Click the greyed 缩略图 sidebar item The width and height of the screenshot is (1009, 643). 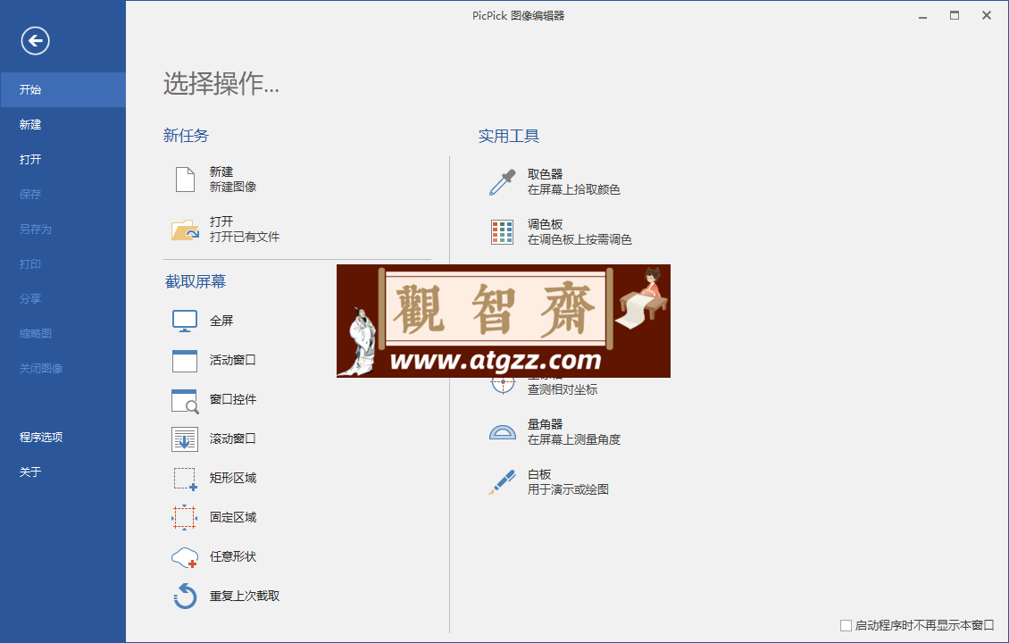[x=63, y=333]
